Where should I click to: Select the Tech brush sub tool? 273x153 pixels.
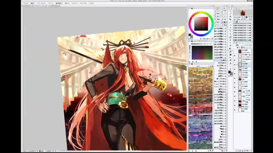pos(220,60)
